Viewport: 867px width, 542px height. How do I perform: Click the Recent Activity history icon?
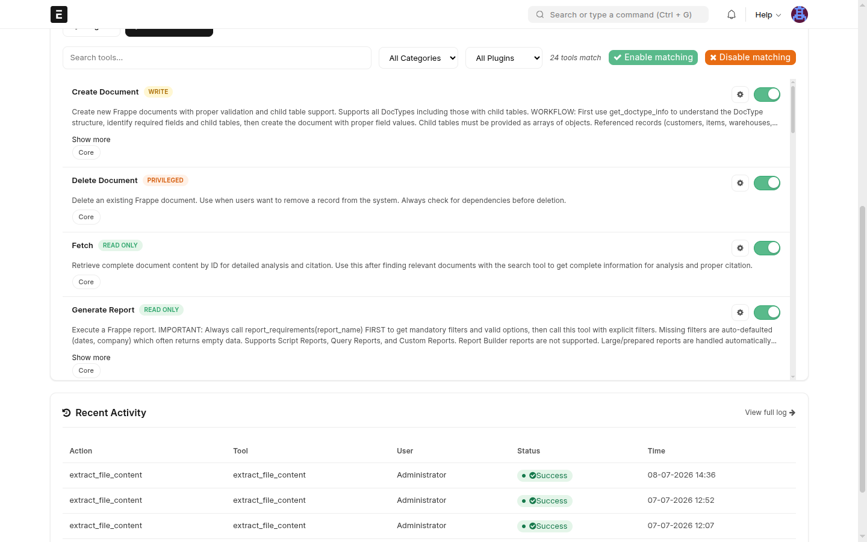pos(67,413)
